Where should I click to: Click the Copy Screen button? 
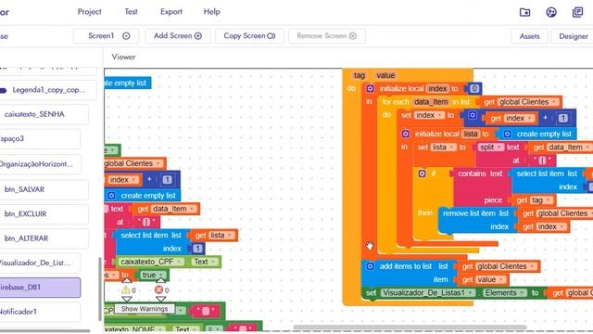(249, 36)
